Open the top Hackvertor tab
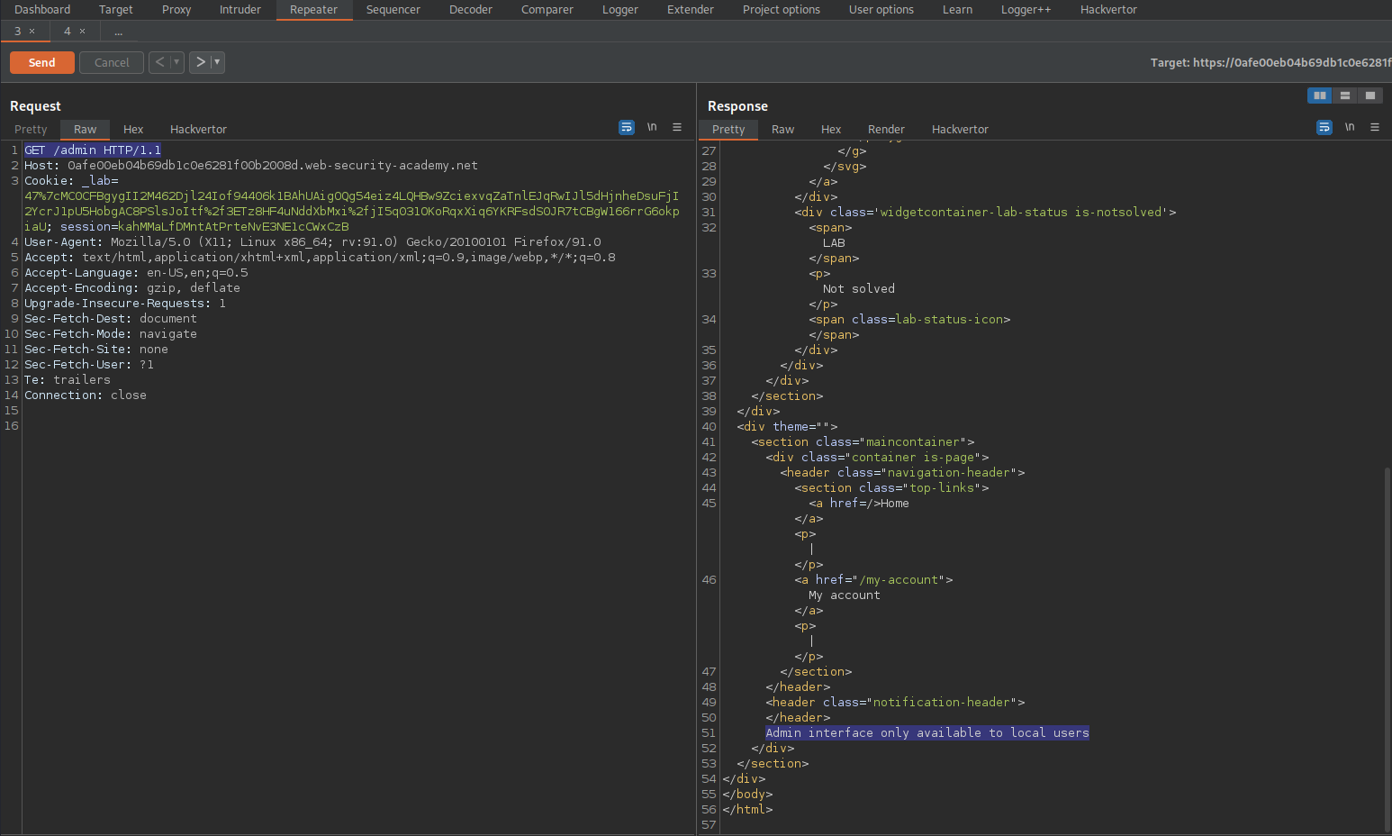The image size is (1392, 836). (x=1108, y=10)
